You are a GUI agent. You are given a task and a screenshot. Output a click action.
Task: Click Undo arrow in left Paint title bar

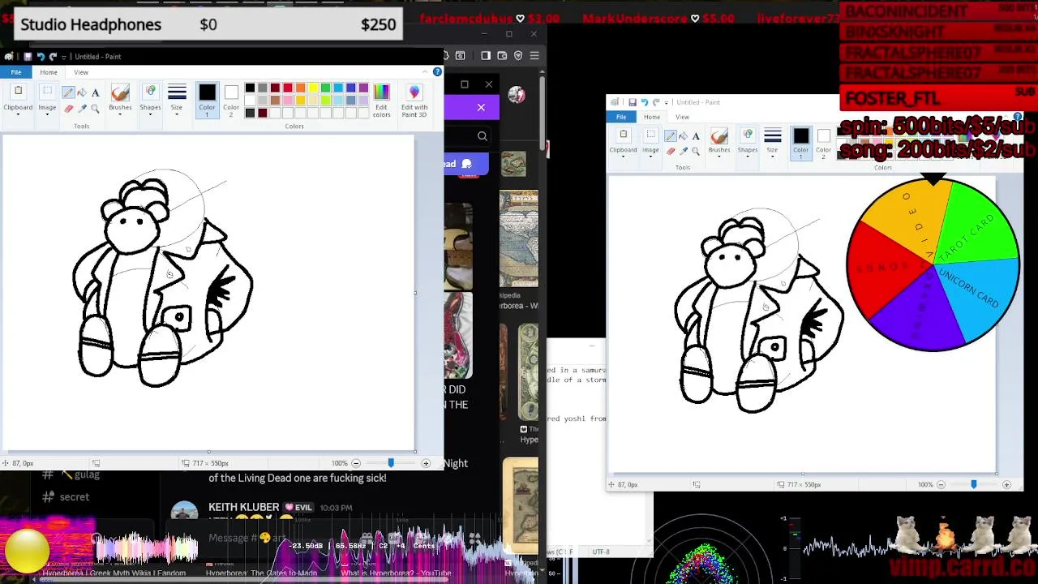(x=40, y=56)
